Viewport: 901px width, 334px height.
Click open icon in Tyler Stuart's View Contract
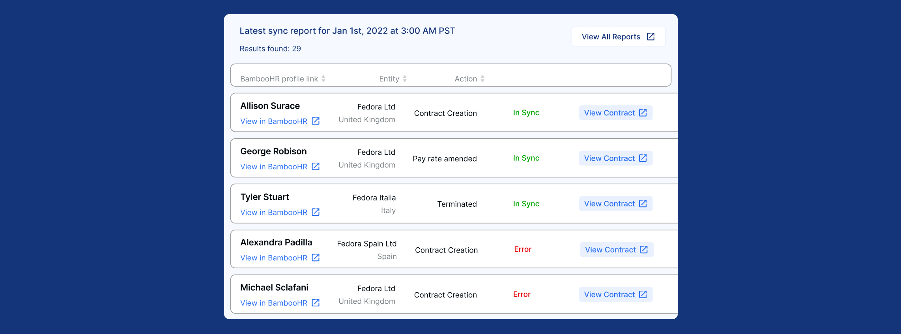643,204
